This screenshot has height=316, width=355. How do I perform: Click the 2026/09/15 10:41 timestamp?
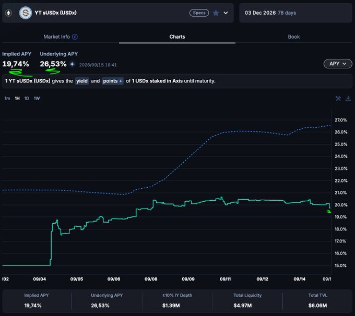tap(98, 65)
